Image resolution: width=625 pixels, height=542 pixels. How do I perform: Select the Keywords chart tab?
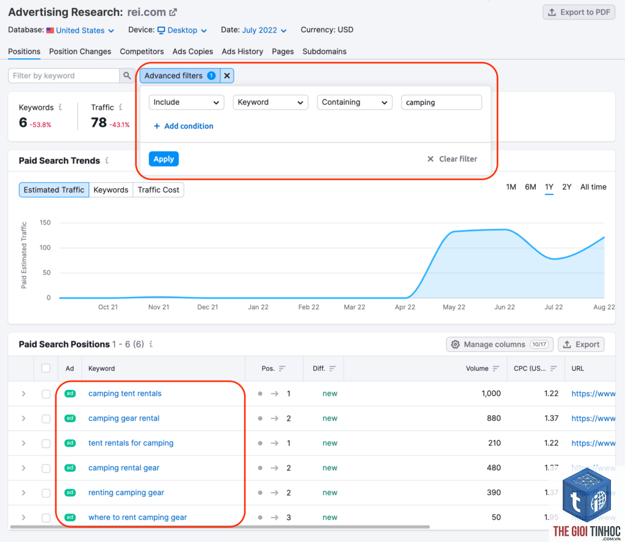click(x=111, y=190)
